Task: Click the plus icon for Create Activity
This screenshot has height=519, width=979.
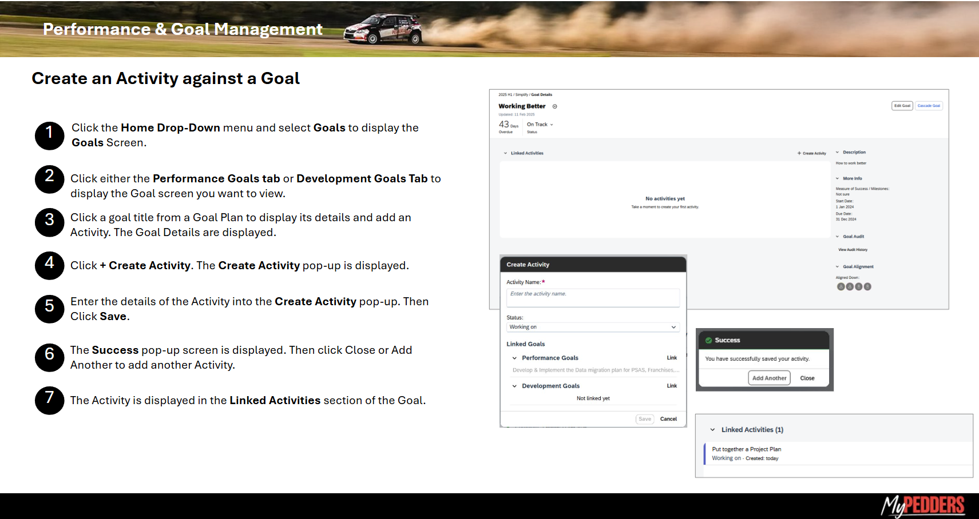Action: point(799,153)
